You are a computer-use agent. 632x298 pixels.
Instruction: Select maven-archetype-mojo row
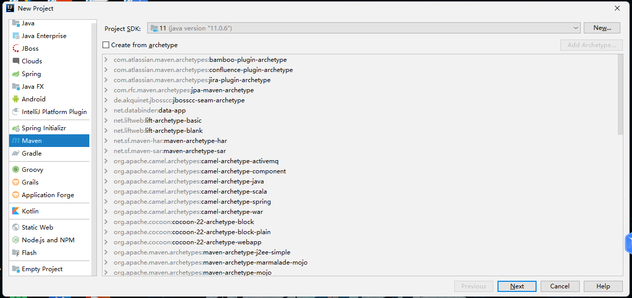pyautogui.click(x=359, y=272)
